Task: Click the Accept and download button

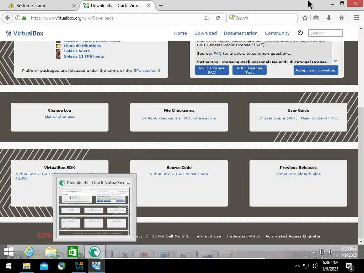Action: click(x=316, y=70)
